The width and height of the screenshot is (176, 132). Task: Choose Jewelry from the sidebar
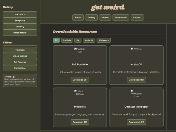point(20,27)
